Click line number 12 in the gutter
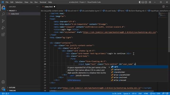Screen dimensions: 170x95 45,43
